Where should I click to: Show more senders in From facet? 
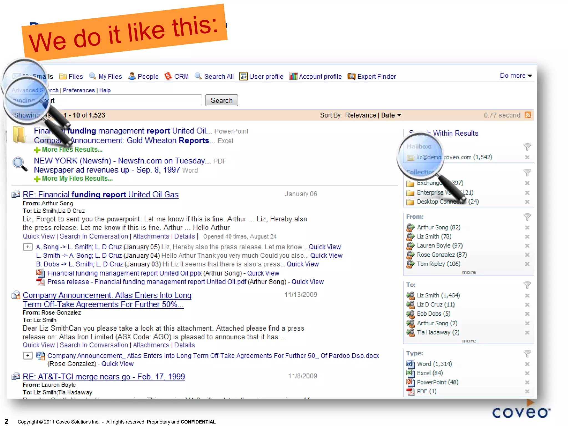pos(469,272)
